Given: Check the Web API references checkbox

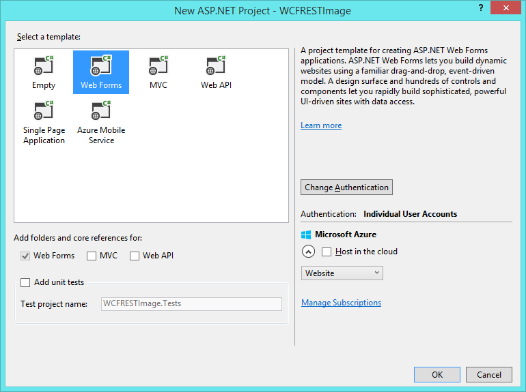Looking at the screenshot, I should point(135,256).
